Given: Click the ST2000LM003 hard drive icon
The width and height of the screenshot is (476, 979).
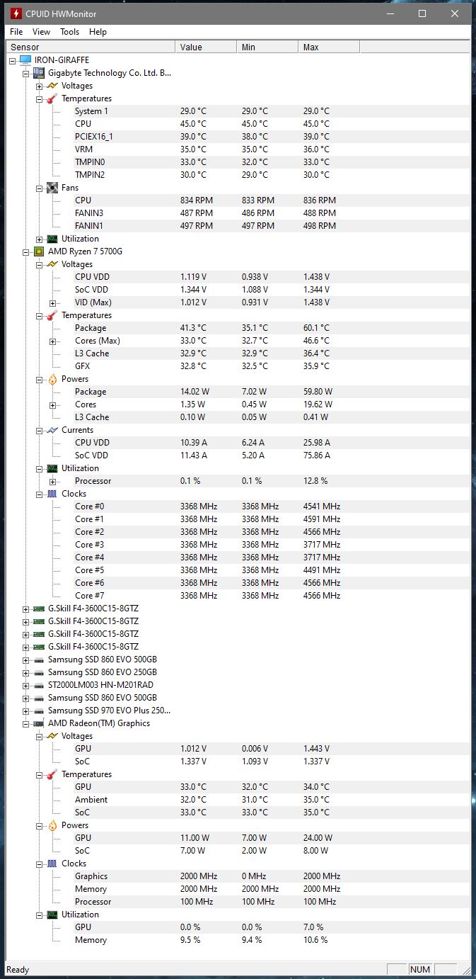Looking at the screenshot, I should 40,685.
